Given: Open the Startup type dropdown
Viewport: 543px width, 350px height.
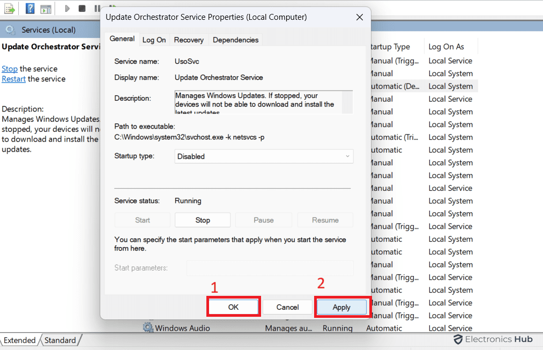Looking at the screenshot, I should point(264,157).
